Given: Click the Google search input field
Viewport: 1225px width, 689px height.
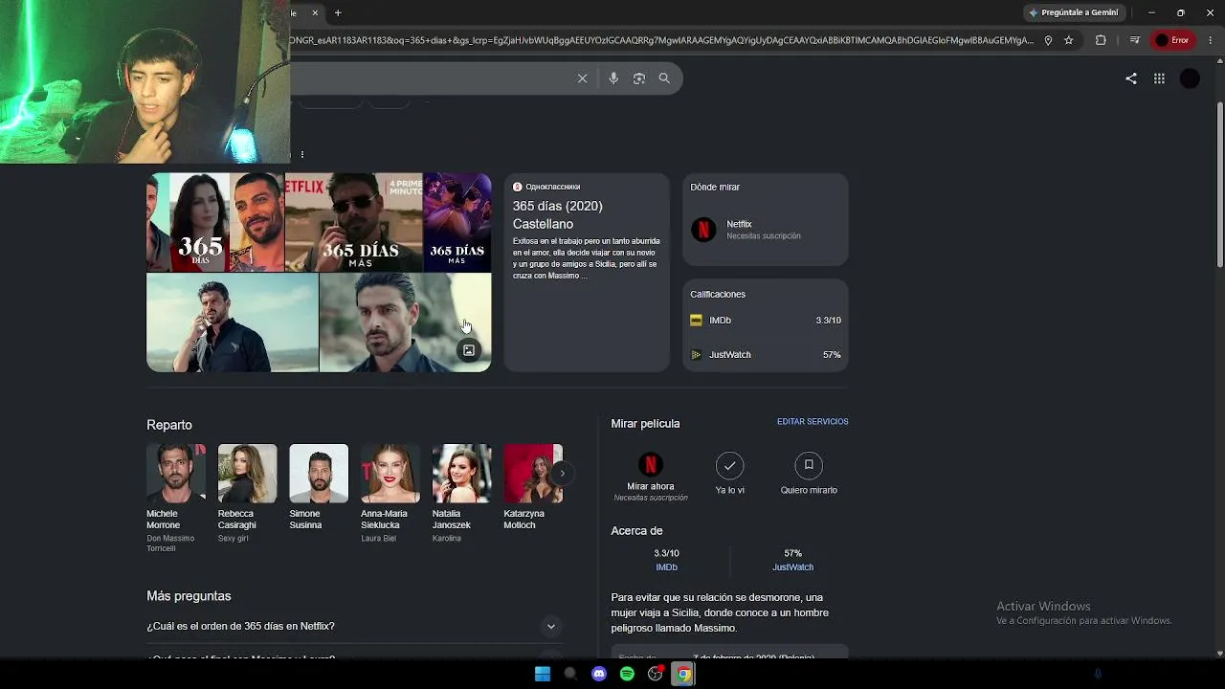Looking at the screenshot, I should [431, 78].
